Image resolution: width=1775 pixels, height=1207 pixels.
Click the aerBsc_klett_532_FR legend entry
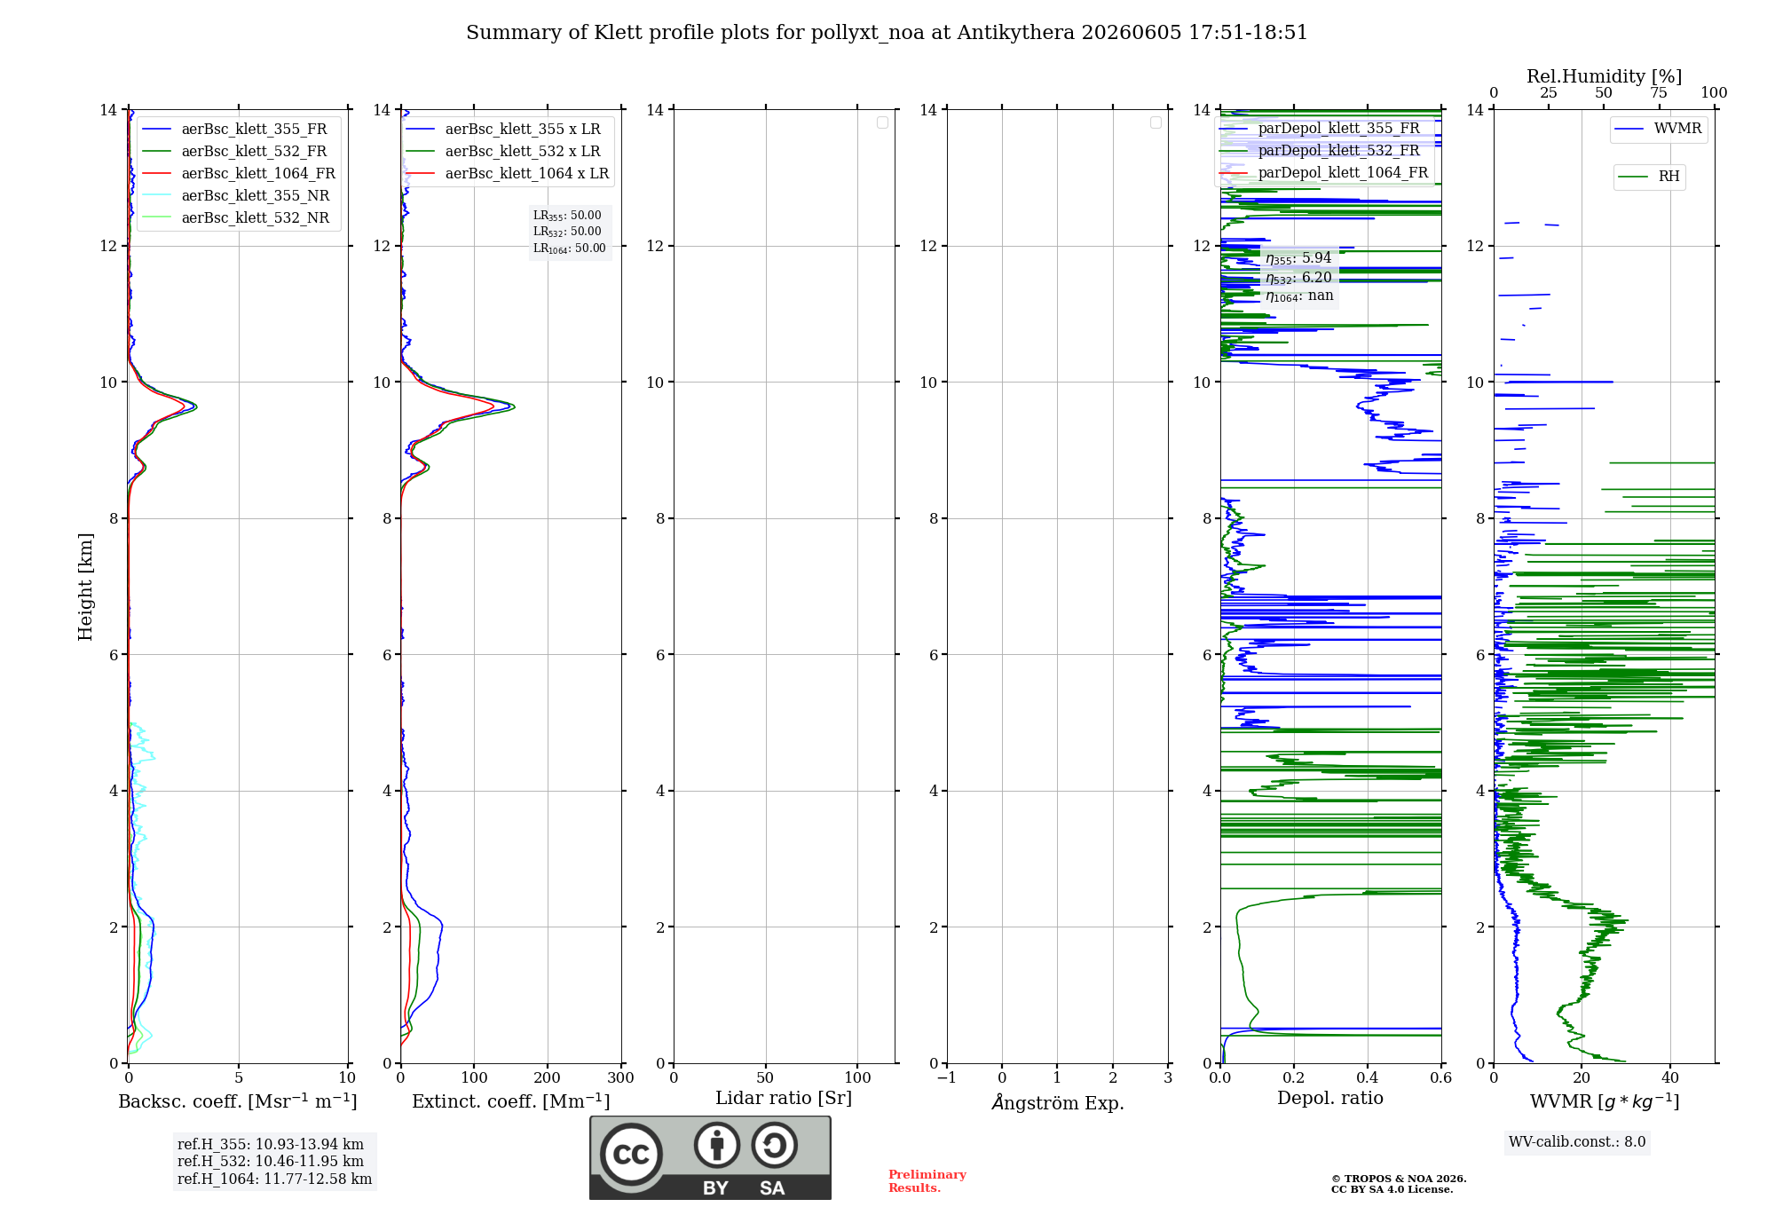coord(235,152)
